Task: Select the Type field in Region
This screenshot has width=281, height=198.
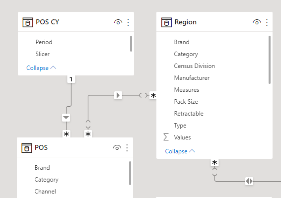Action: click(x=180, y=126)
